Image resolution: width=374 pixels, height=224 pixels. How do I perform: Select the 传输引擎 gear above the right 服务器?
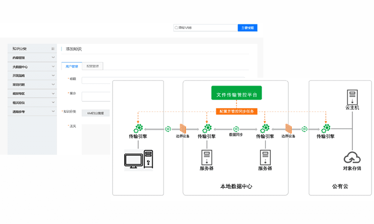pos(265,129)
